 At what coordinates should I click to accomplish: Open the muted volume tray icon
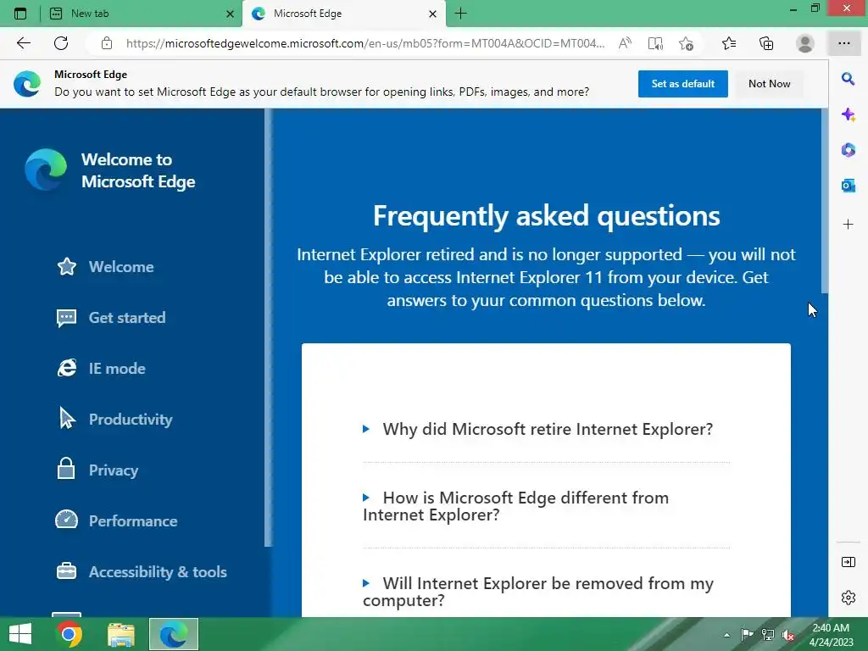pos(788,636)
